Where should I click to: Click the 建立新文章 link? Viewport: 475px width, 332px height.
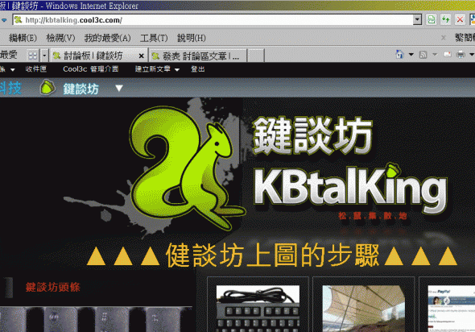coord(153,69)
